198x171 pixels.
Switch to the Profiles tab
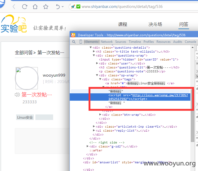(149, 42)
